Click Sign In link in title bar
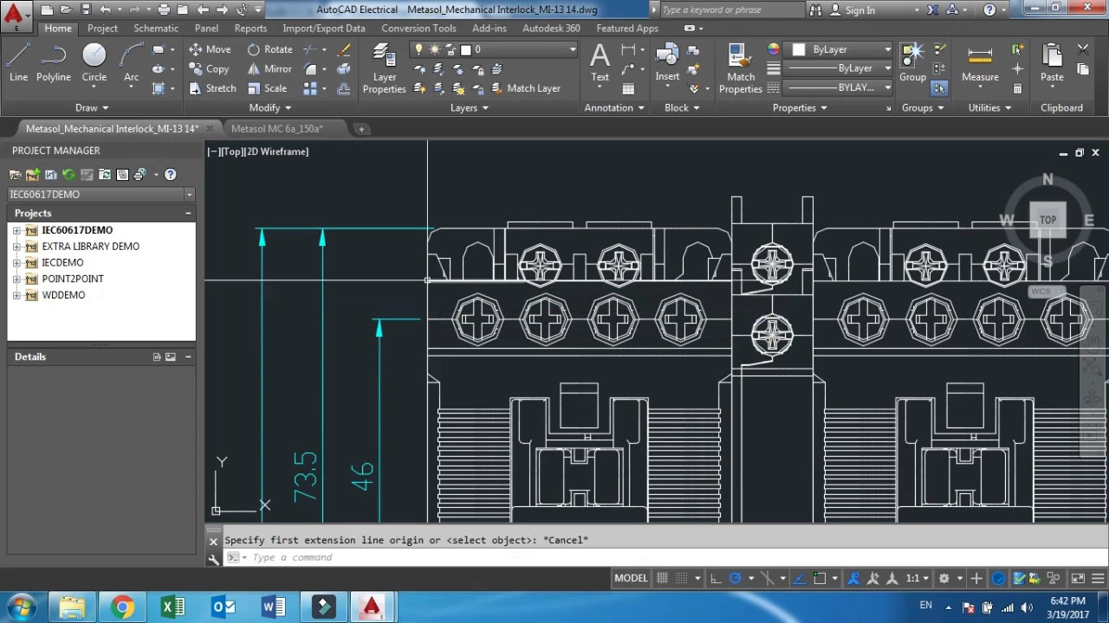This screenshot has height=623, width=1109. pos(859,10)
